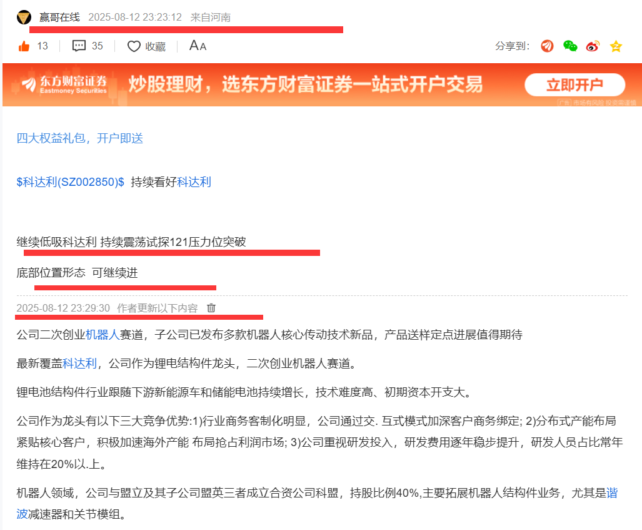642x530 pixels.
Task: Open author avatar of 赢哥在线
Action: coord(24,18)
